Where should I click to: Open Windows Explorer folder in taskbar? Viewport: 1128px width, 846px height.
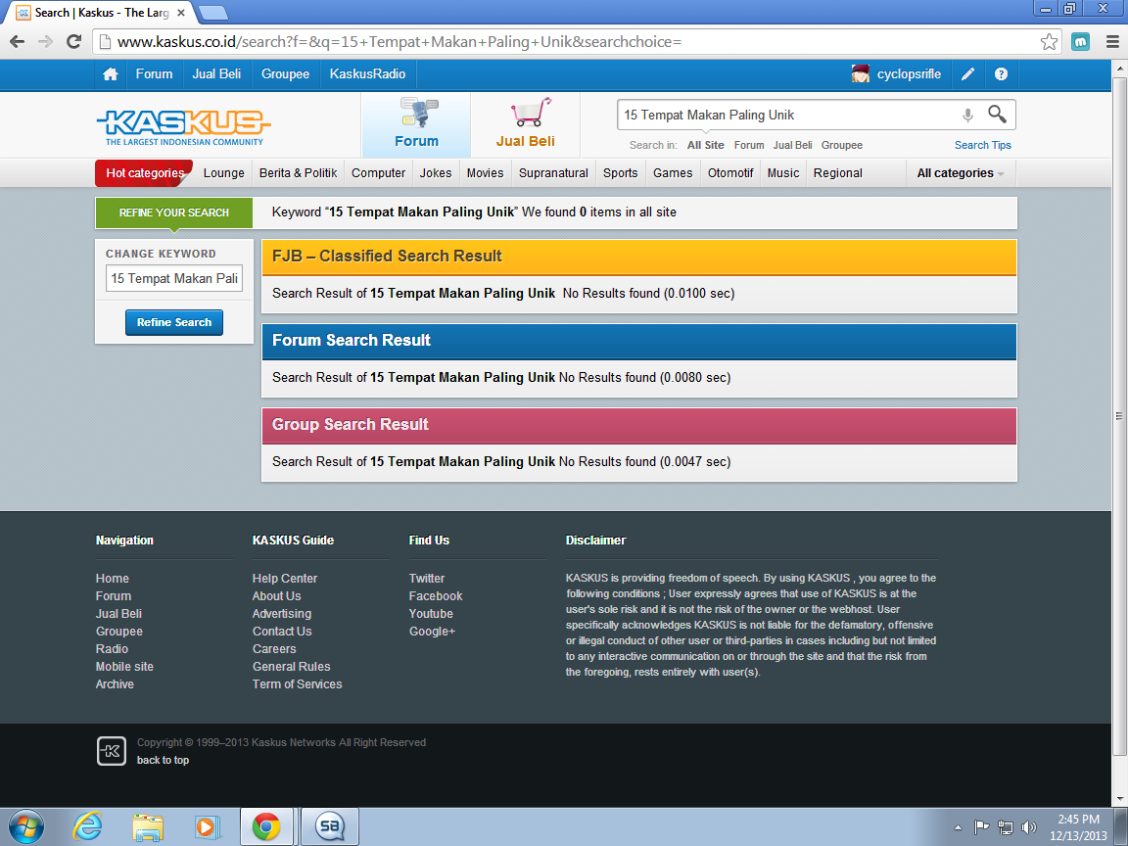(148, 827)
